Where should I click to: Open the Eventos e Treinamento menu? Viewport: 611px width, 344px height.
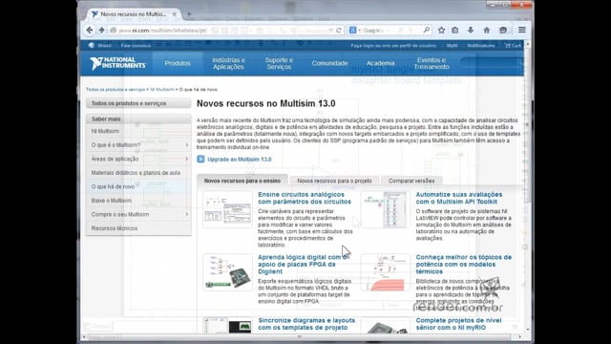point(432,63)
